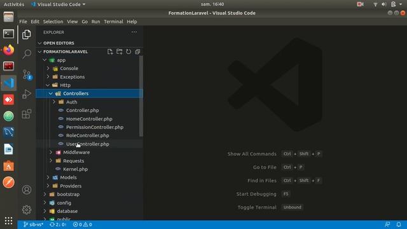Synchronize changes in status bar
407x229 pixels.
click(x=58, y=225)
